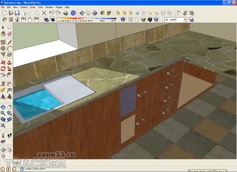
Task: Activate the Freehand scribble tool
Action: (9, 55)
